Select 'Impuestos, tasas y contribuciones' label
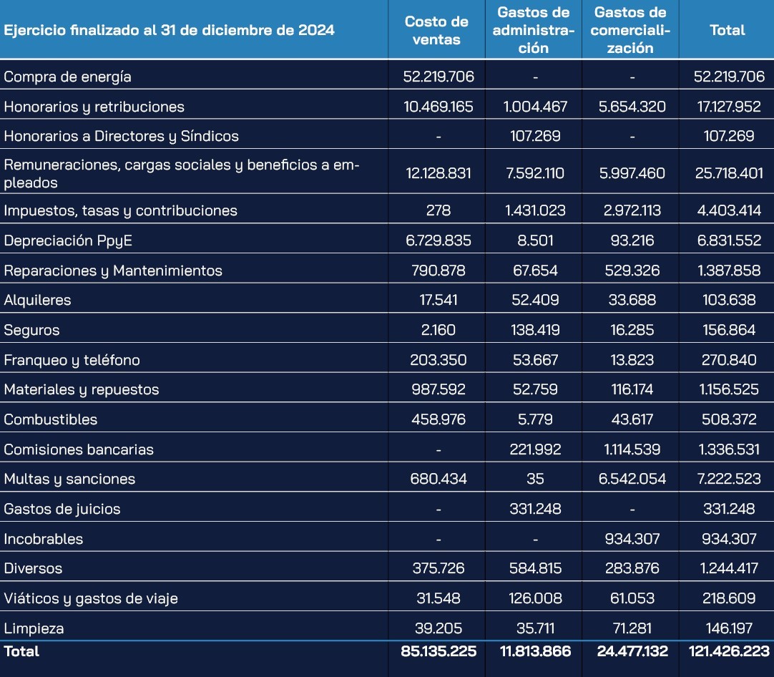 (x=120, y=211)
